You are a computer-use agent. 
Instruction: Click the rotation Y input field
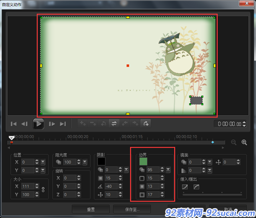click(x=70, y=186)
